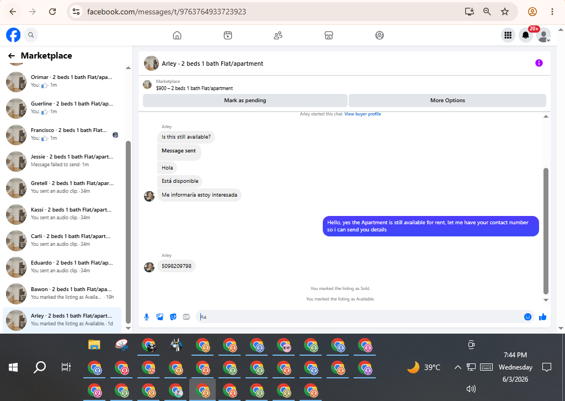
Task: Send a thumbs-up like
Action: 543,317
